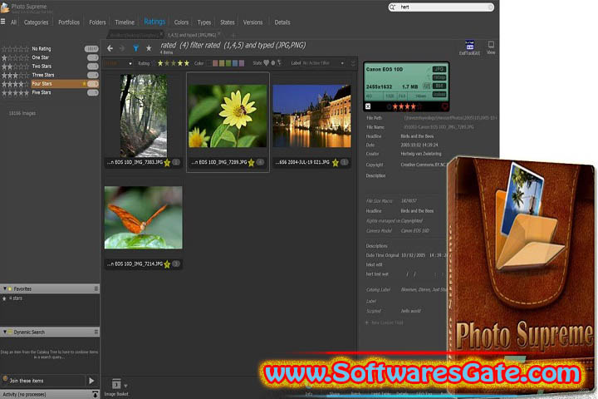Open the Dynamic Search panel menu icon
The height and width of the screenshot is (399, 598).
(96, 332)
